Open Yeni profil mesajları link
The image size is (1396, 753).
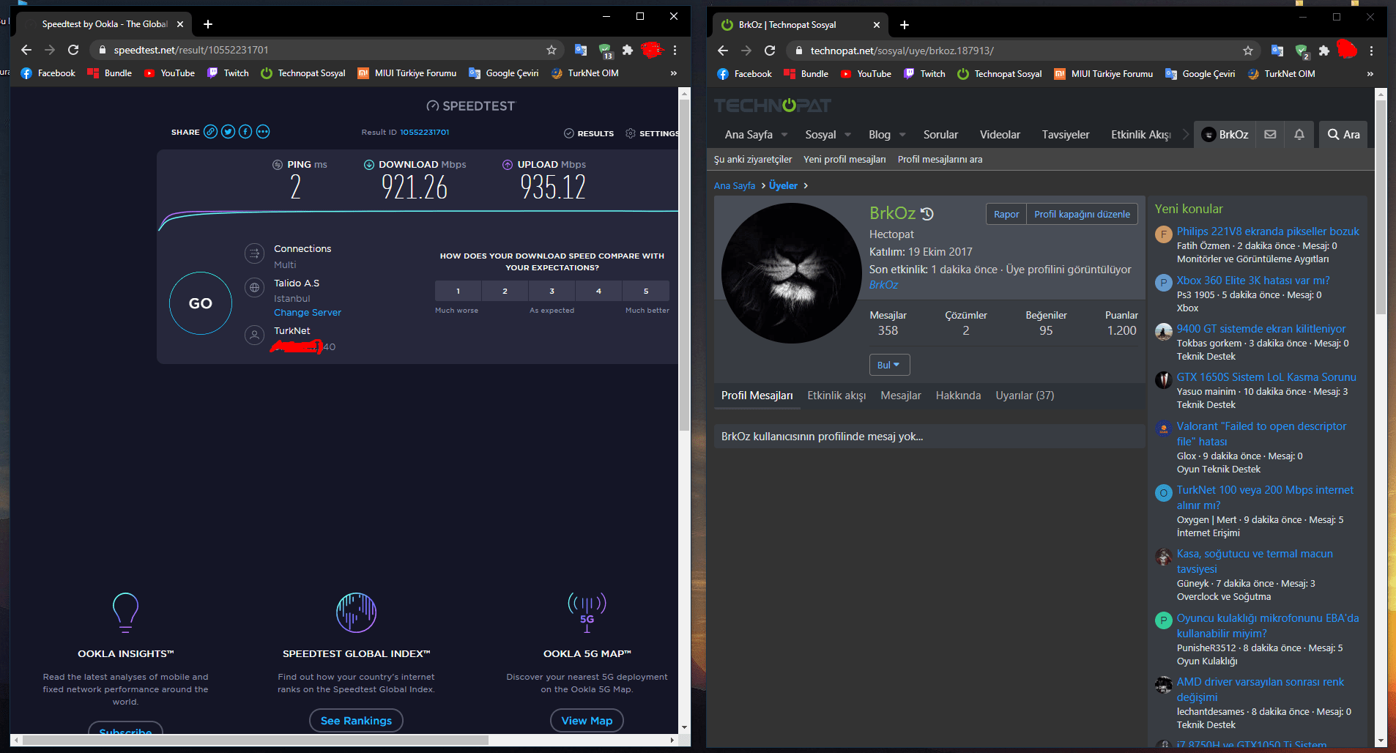click(844, 160)
